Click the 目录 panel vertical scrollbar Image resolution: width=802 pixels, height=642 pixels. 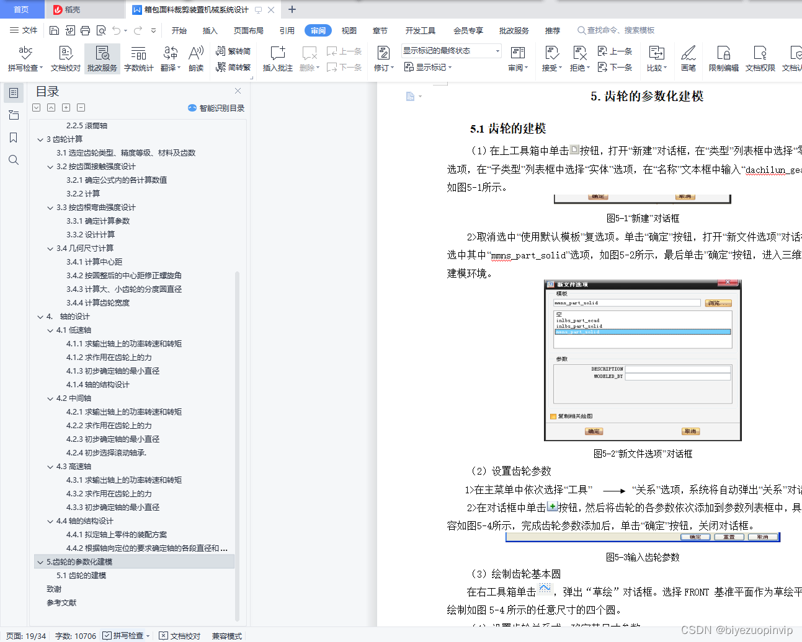pos(237,446)
